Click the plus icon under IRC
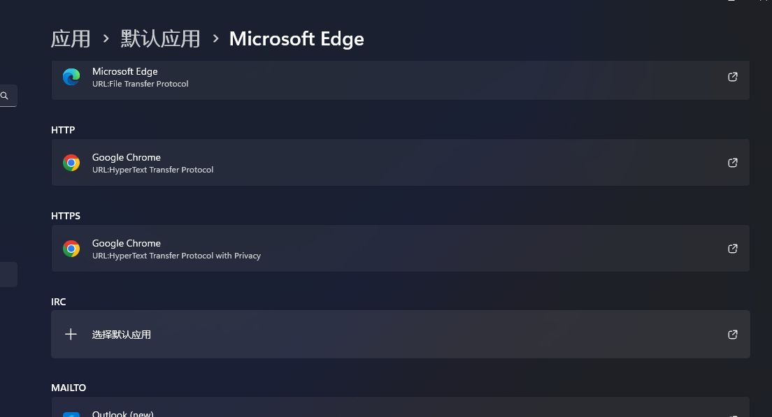The width and height of the screenshot is (772, 417). [x=71, y=335]
